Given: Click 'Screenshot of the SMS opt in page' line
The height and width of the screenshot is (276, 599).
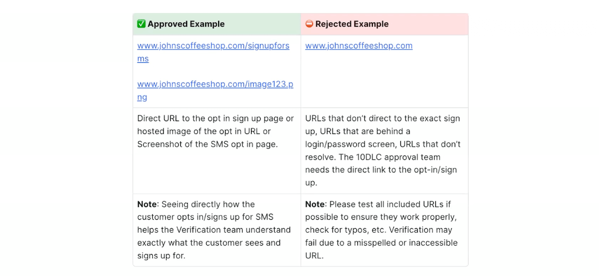Looking at the screenshot, I should (208, 144).
